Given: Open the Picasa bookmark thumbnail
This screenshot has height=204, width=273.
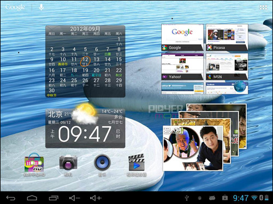Looking at the screenshot, I should click(x=227, y=38).
